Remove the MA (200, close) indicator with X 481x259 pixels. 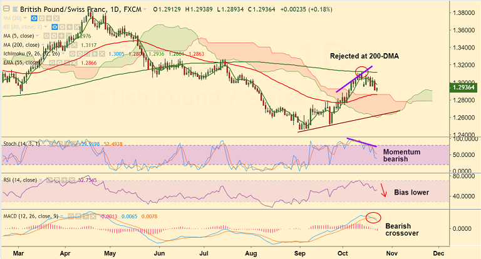click(x=75, y=45)
